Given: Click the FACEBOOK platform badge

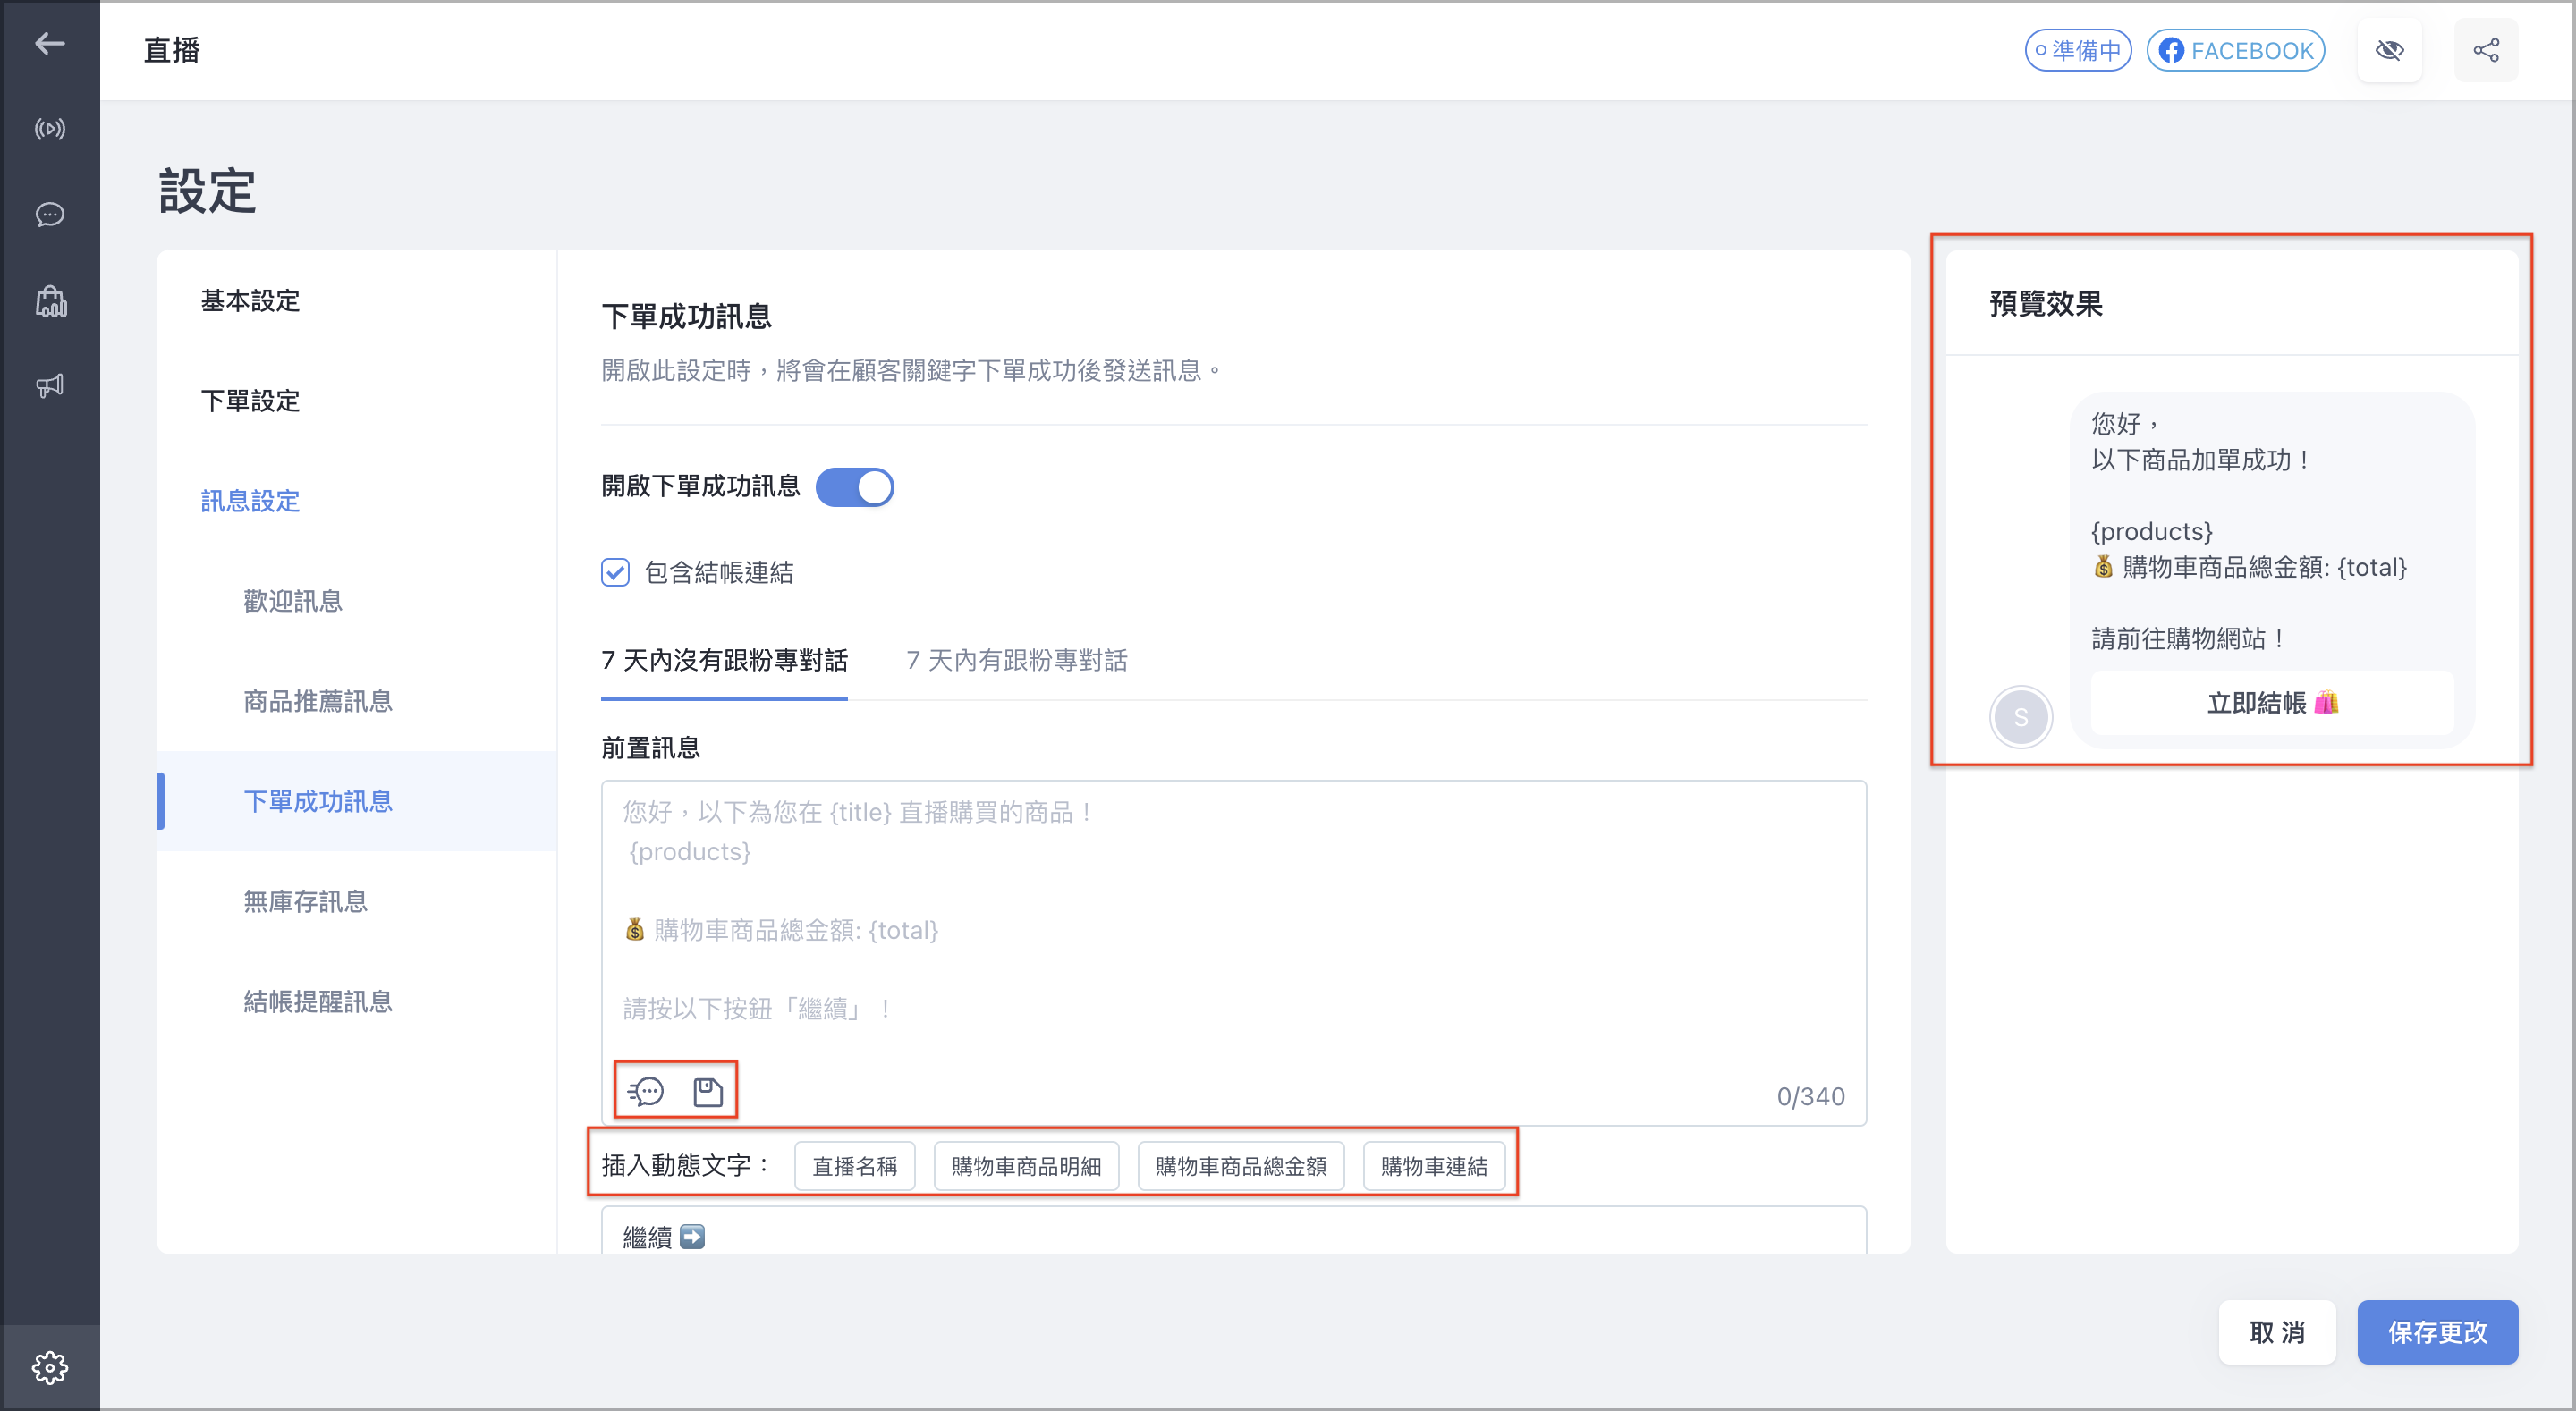Looking at the screenshot, I should [x=2236, y=50].
